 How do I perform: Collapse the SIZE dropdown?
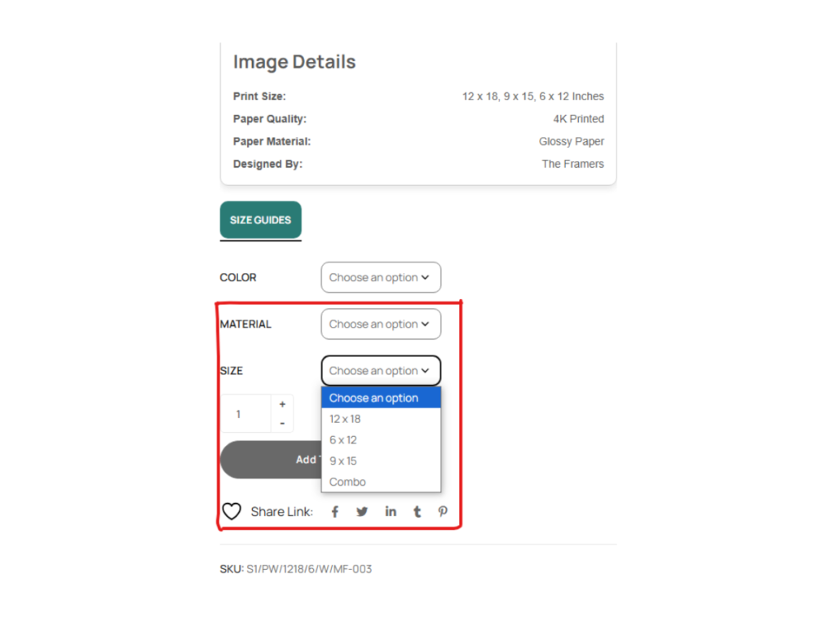point(381,370)
